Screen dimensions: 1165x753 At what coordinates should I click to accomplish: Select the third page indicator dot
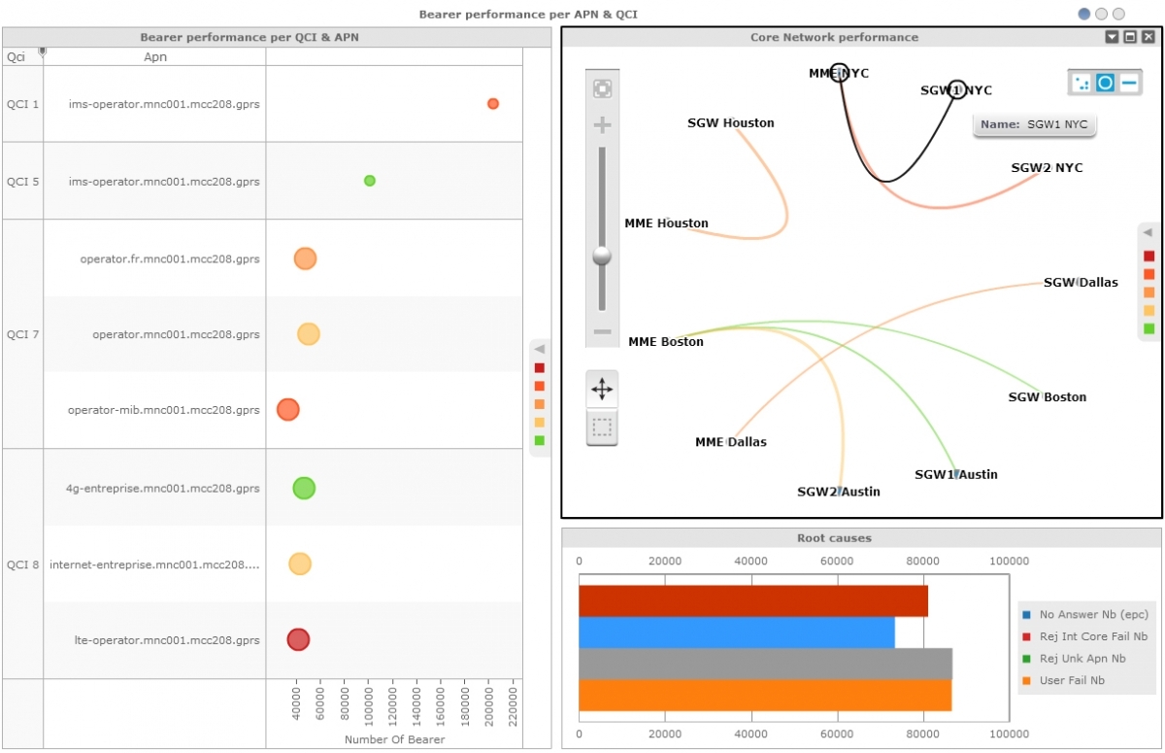(1118, 15)
